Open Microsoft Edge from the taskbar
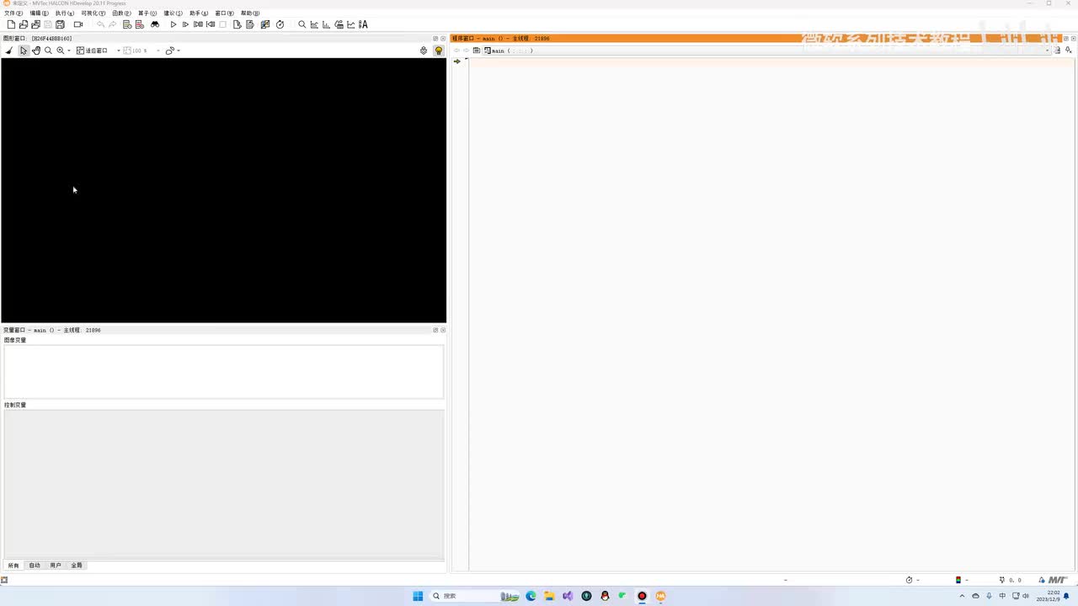The height and width of the screenshot is (606, 1078). point(531,596)
